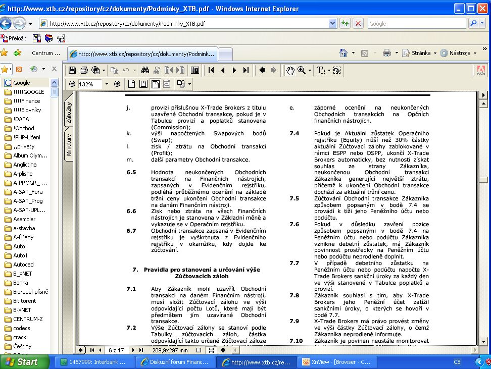Image resolution: width=491 pixels, height=369 pixels.
Task: Go to next page in PDF toolbar
Action: (x=234, y=70)
